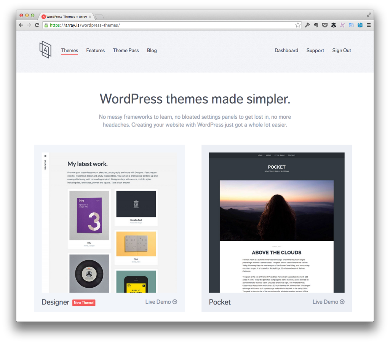Open a new tab with the tab button
390x344 pixels.
pyautogui.click(x=99, y=17)
